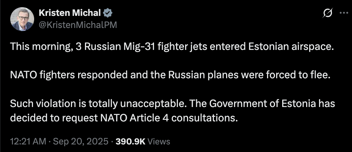The height and width of the screenshot is (152, 352).
Task: Open Kristen Michal's profile photo
Action: pyautogui.click(x=22, y=19)
